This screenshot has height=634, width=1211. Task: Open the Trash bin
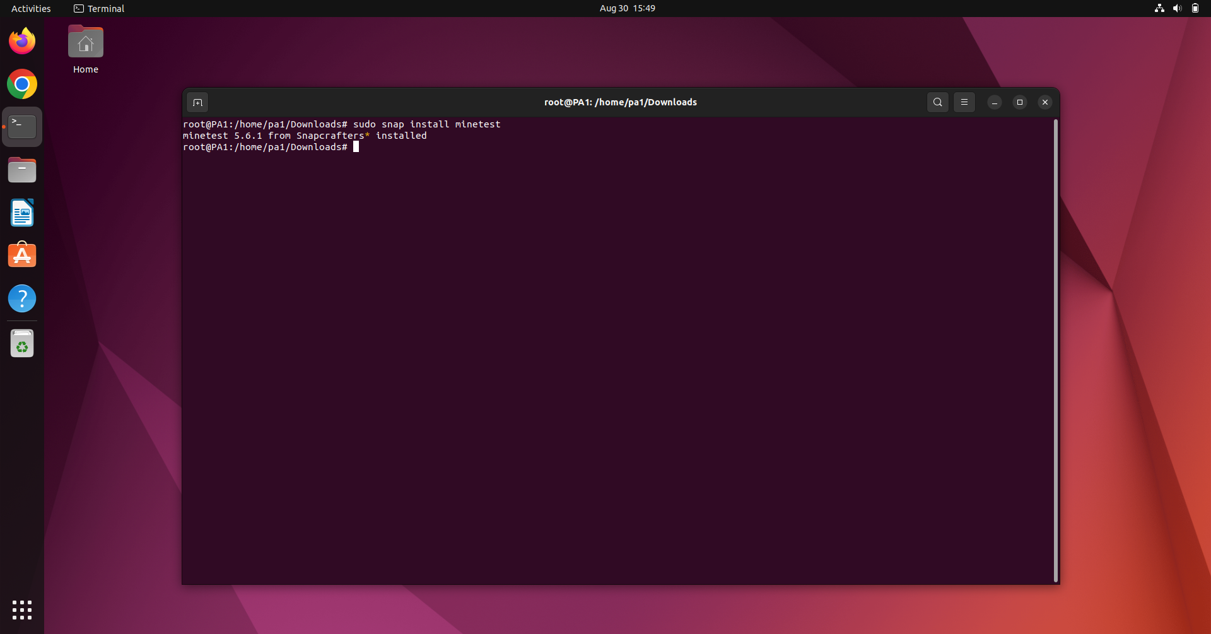click(22, 343)
